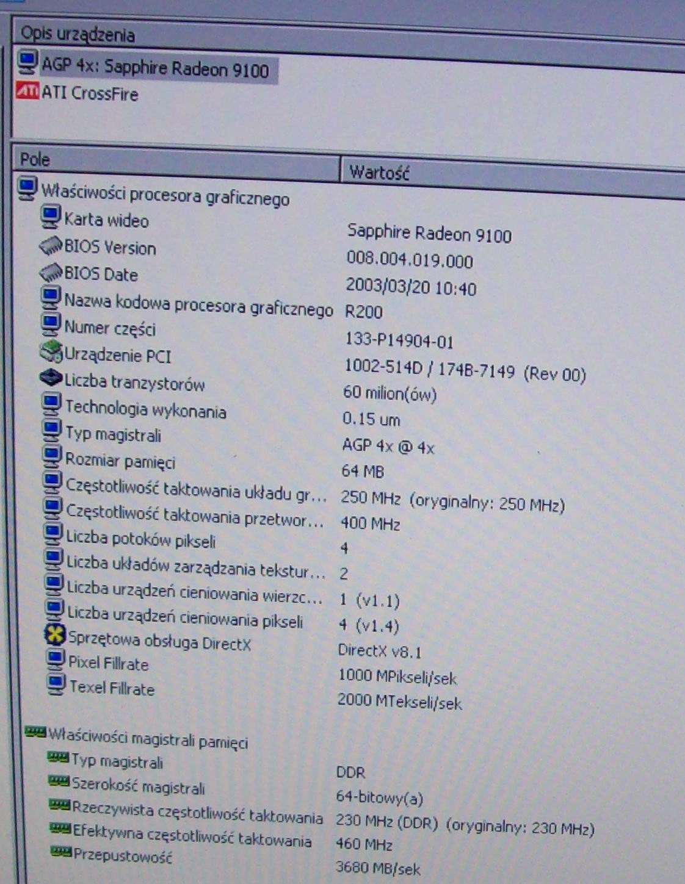
Task: Click the value DirectX v8.1
Action: click(380, 651)
